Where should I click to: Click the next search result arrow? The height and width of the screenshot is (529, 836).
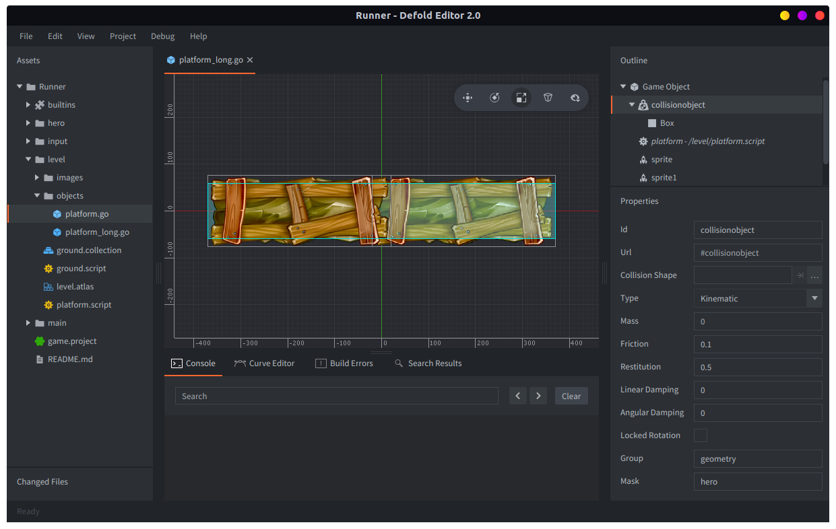click(x=538, y=396)
